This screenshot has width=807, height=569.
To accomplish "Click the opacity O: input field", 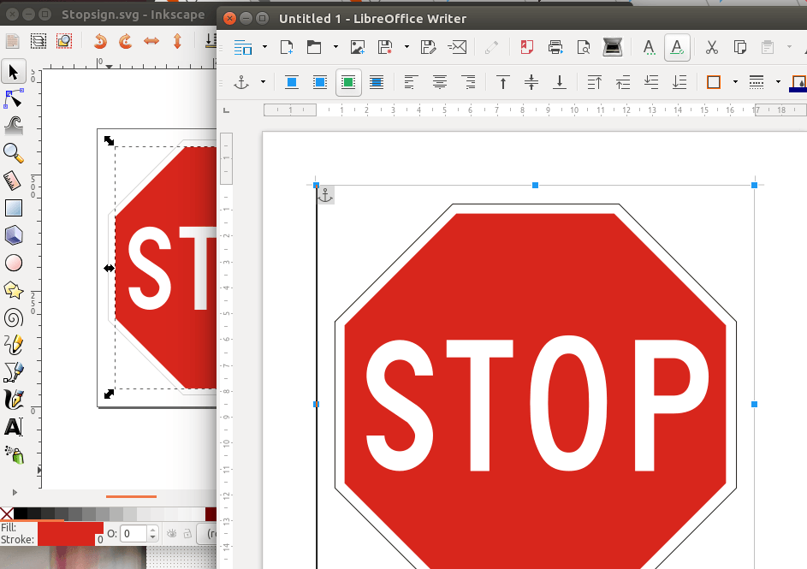I will (x=133, y=534).
